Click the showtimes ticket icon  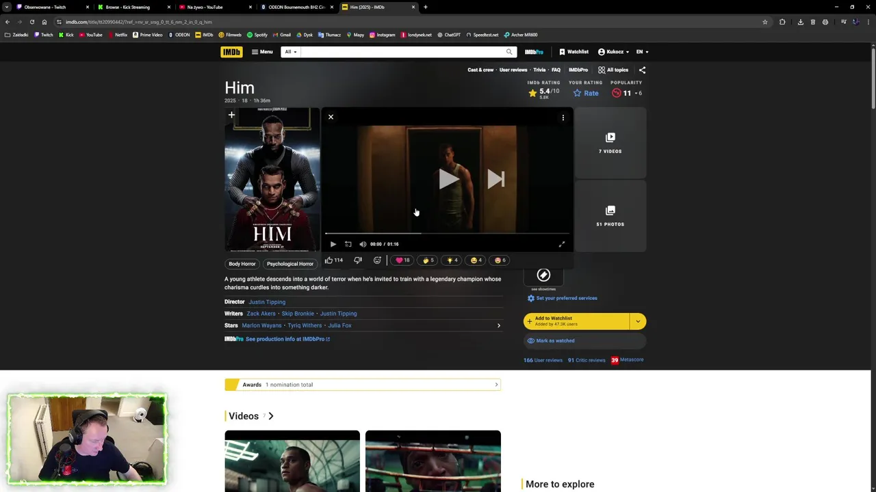(x=543, y=275)
